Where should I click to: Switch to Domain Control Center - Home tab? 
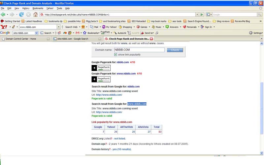click(26, 39)
